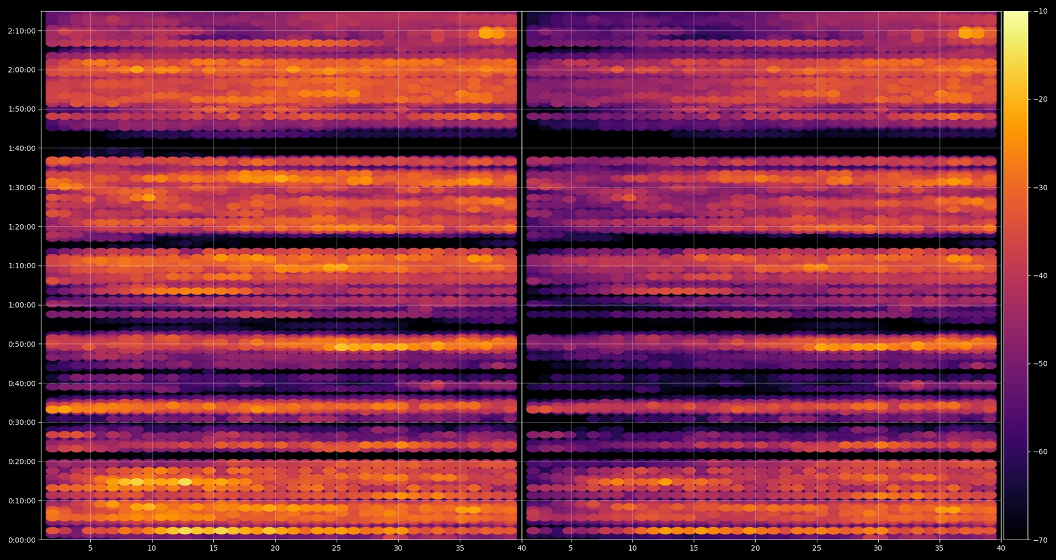Click the 1:10:00 time axis label
This screenshot has width=1056, height=560.
pyautogui.click(x=22, y=266)
